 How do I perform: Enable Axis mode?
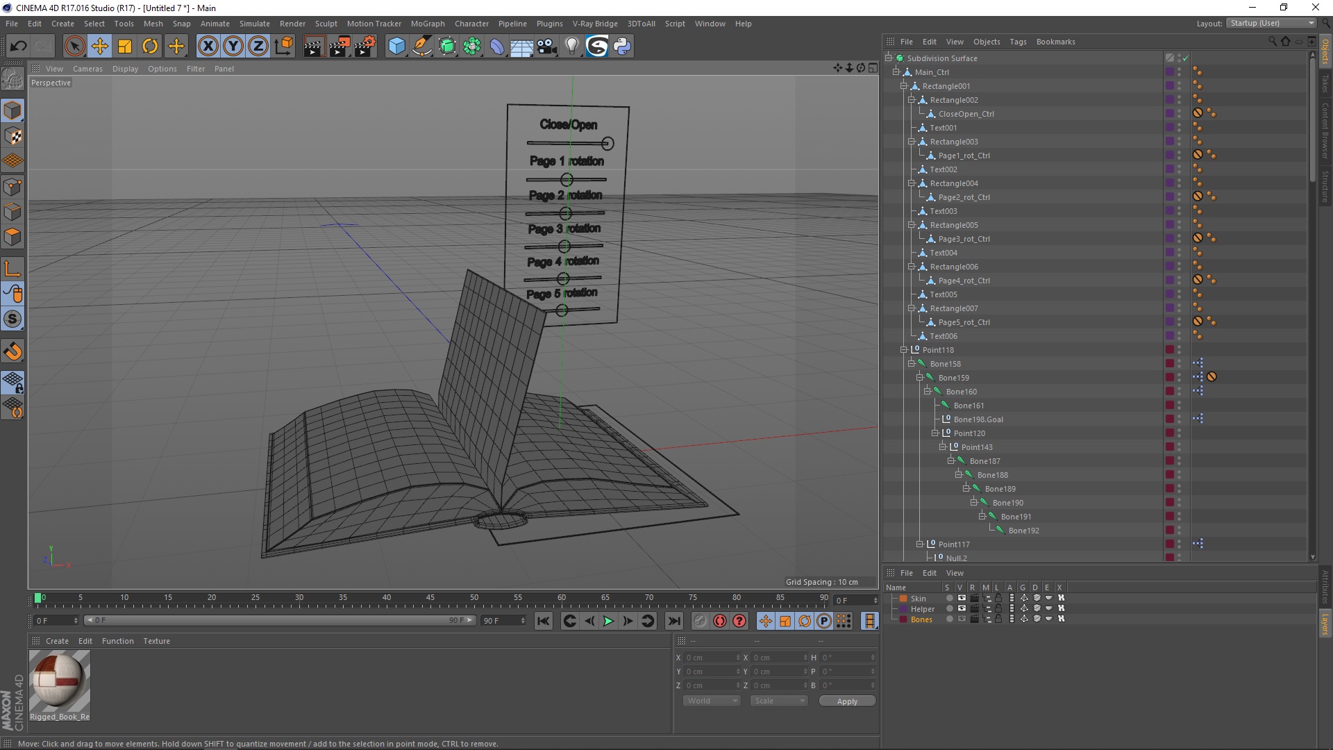tap(12, 269)
